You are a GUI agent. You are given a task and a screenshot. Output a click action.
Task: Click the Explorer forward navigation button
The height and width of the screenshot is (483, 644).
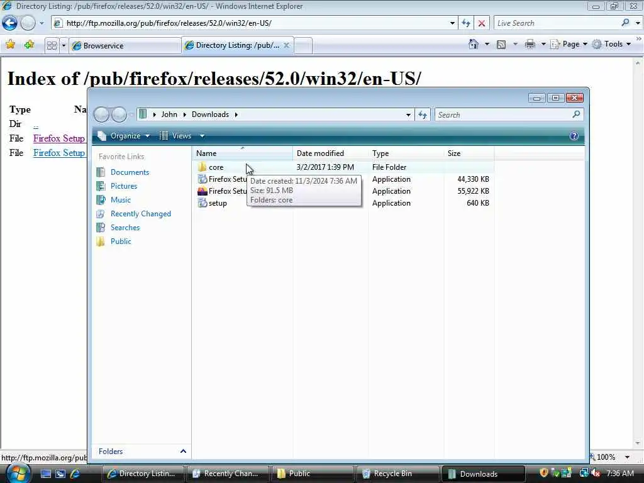pyautogui.click(x=119, y=114)
